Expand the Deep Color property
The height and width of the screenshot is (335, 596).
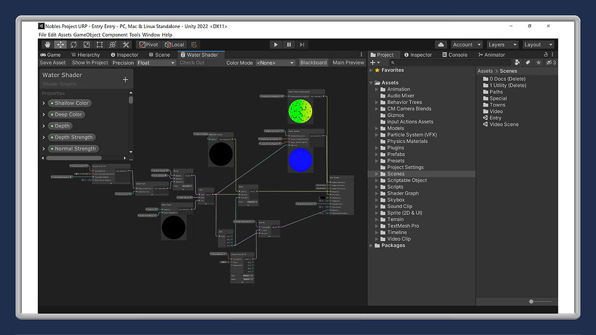[x=44, y=114]
